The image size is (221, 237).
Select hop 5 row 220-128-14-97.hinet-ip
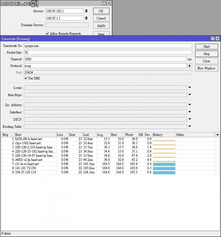[110, 156]
